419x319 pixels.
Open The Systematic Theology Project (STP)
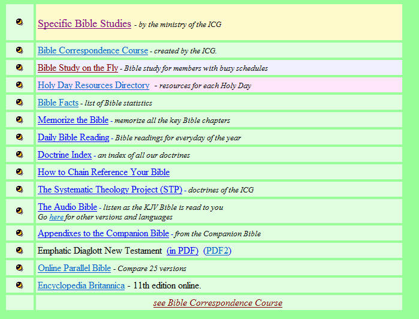coord(110,189)
